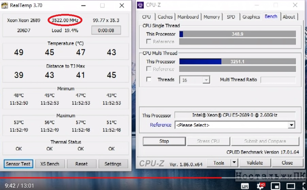
Task: Switch to the CPU tab in CPU-Z
Action: (x=146, y=17)
